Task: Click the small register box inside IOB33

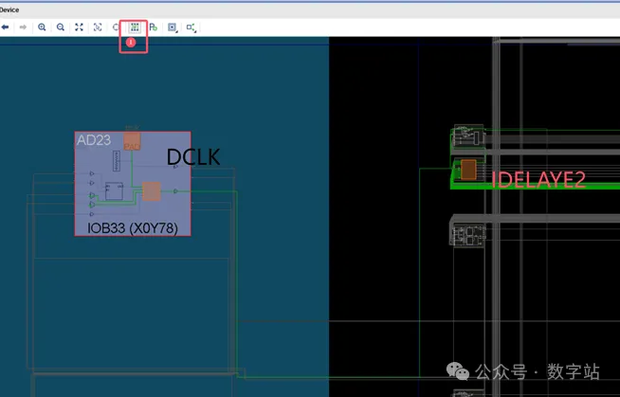Action: (114, 191)
